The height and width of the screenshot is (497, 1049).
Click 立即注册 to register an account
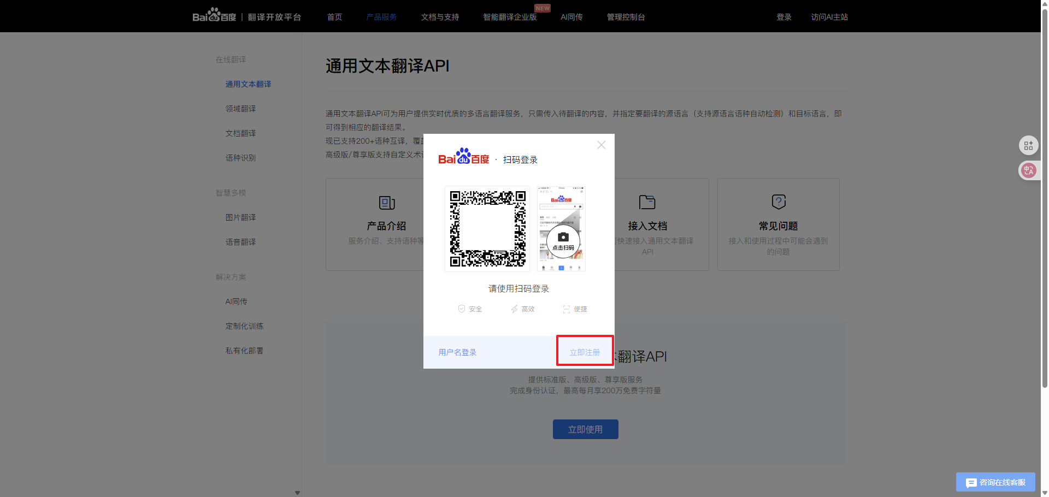[585, 352]
